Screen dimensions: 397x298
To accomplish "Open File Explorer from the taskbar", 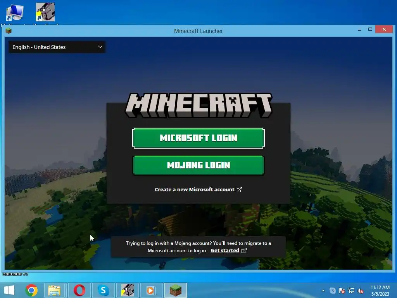I will [54, 290].
